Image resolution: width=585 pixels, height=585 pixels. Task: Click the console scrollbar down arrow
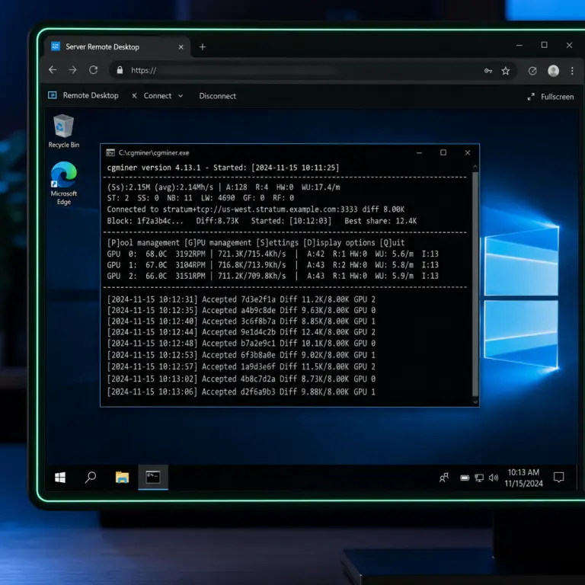pos(475,402)
